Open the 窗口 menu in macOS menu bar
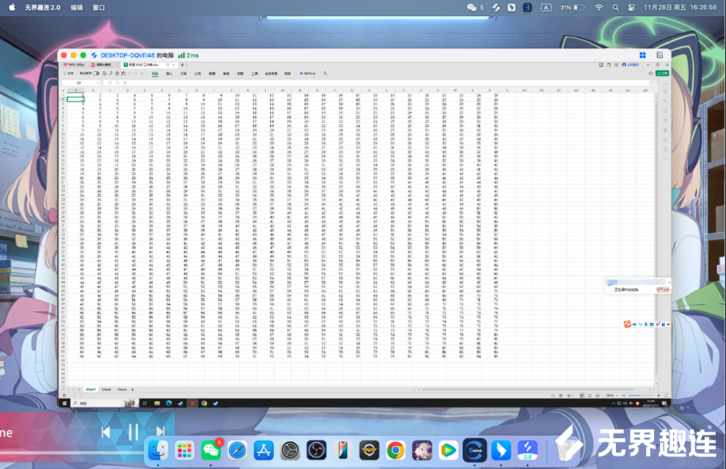The image size is (726, 469). coord(98,7)
